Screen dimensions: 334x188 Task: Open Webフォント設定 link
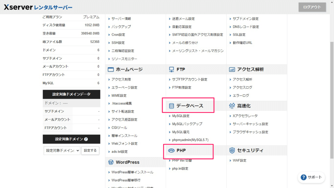tap(125, 144)
